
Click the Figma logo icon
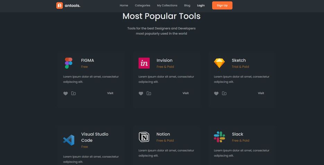tap(69, 63)
